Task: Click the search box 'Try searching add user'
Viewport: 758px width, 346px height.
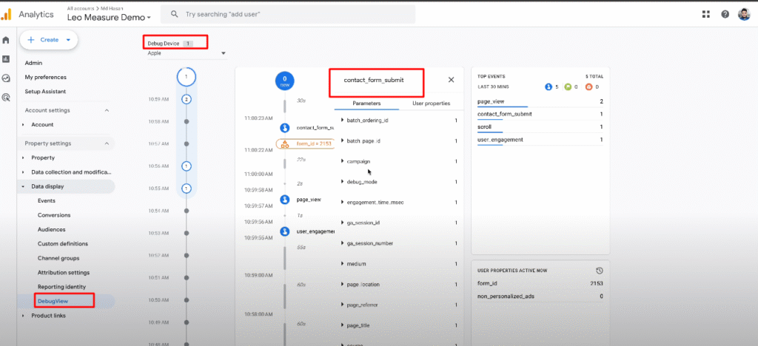Action: click(288, 15)
